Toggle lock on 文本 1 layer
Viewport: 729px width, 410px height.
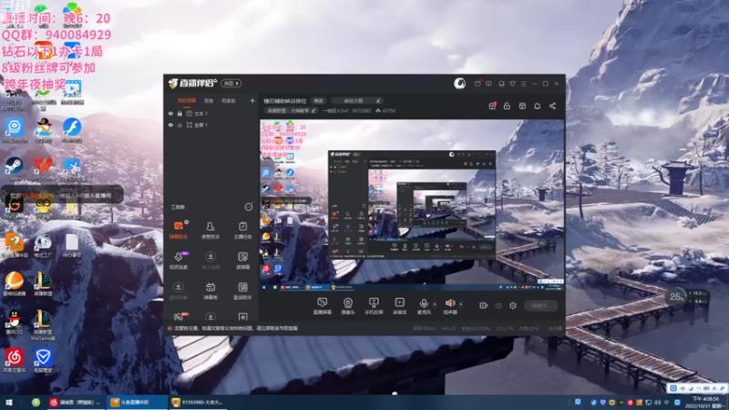180,113
